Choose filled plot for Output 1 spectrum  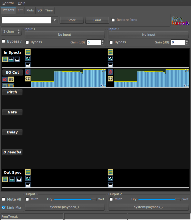pos(28,185)
